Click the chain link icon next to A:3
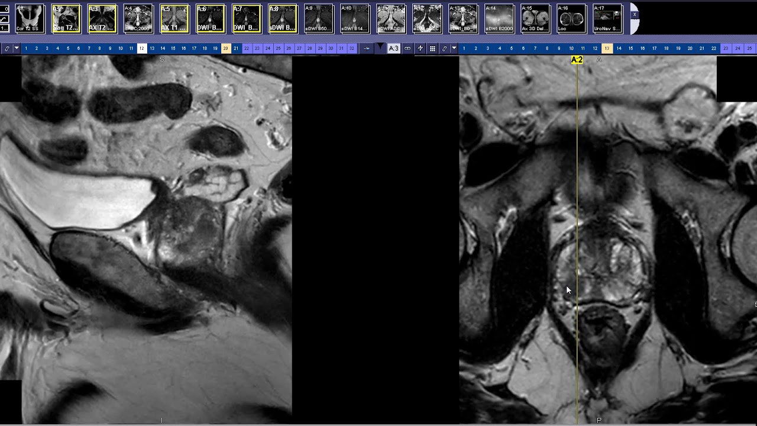Viewport: 757px width, 426px height. click(x=407, y=49)
